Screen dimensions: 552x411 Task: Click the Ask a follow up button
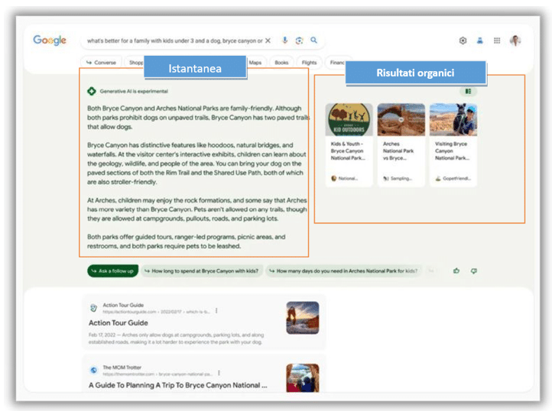coord(112,271)
